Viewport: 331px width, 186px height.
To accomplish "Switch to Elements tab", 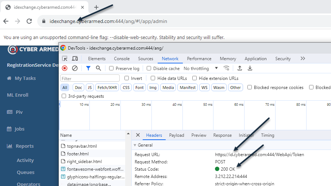I will (97, 59).
